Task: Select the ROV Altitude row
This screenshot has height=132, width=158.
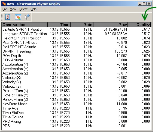Action: (x=76, y=60)
